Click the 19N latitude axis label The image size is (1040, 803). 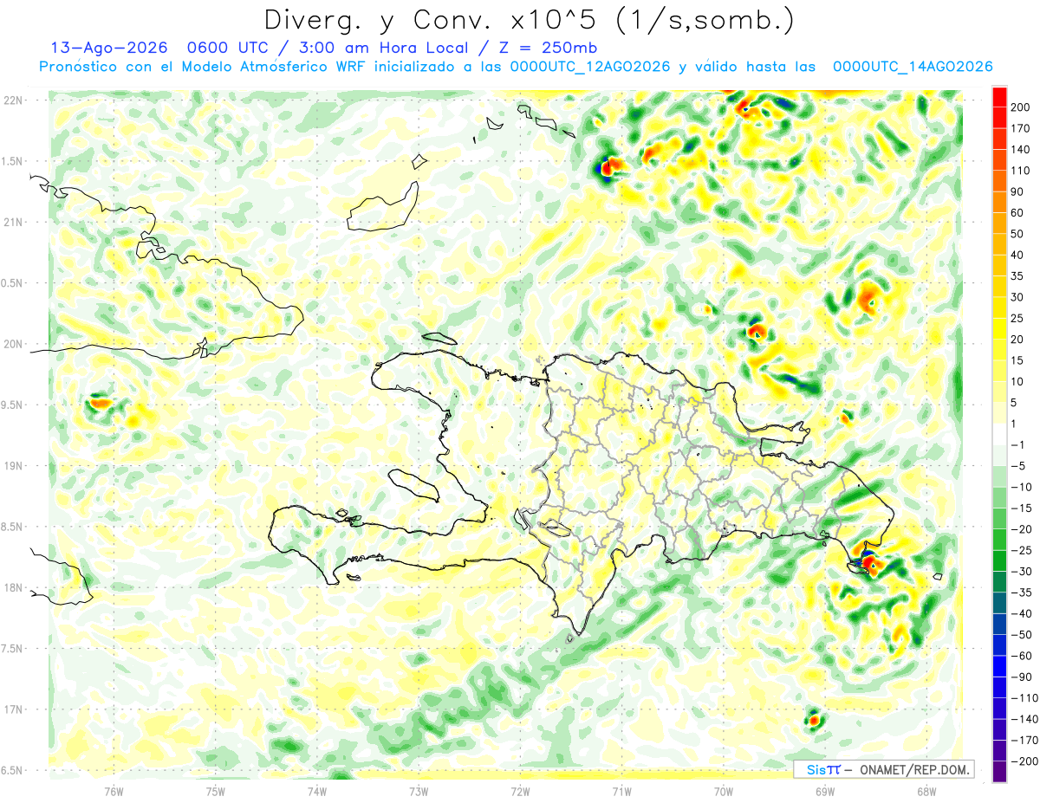12,466
